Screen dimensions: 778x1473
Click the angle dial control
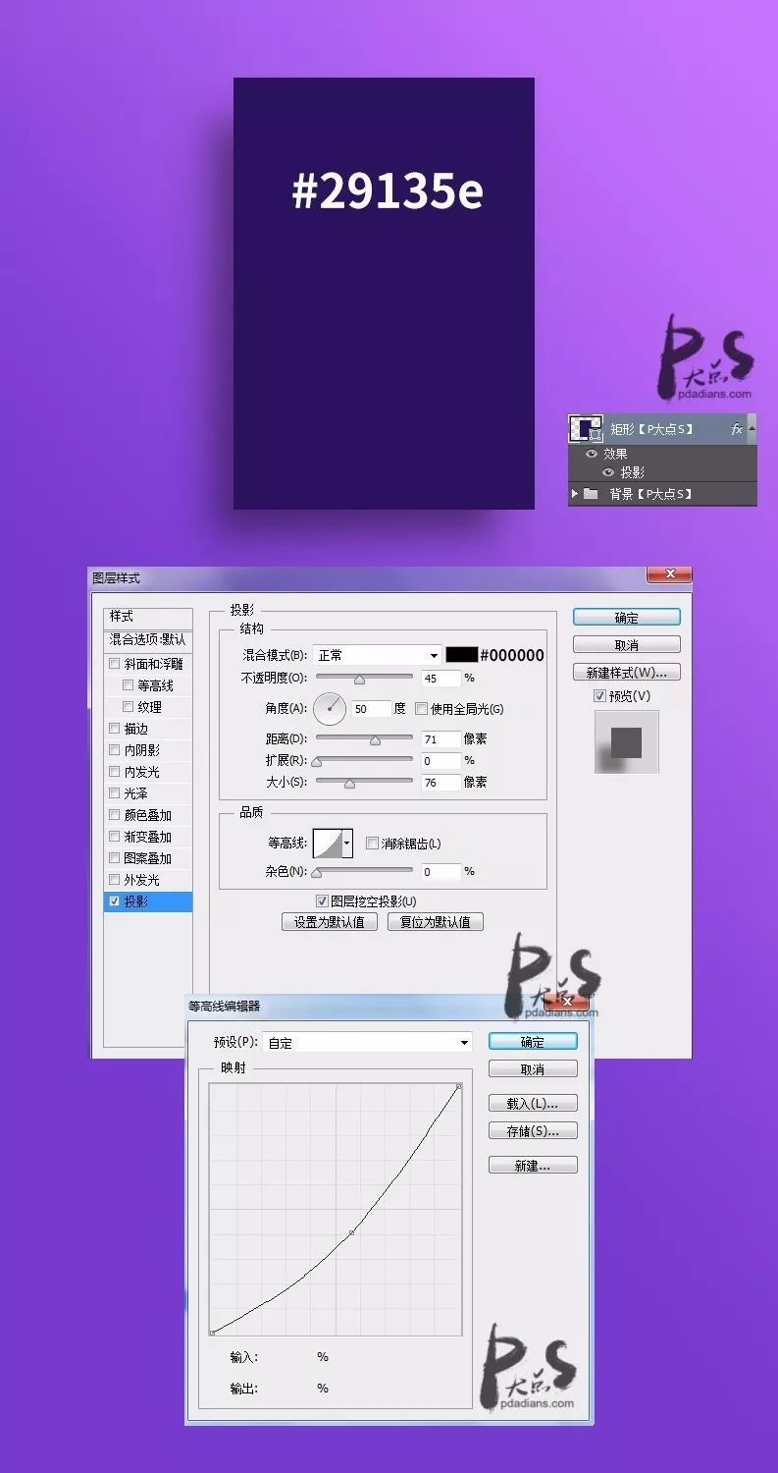tap(330, 708)
